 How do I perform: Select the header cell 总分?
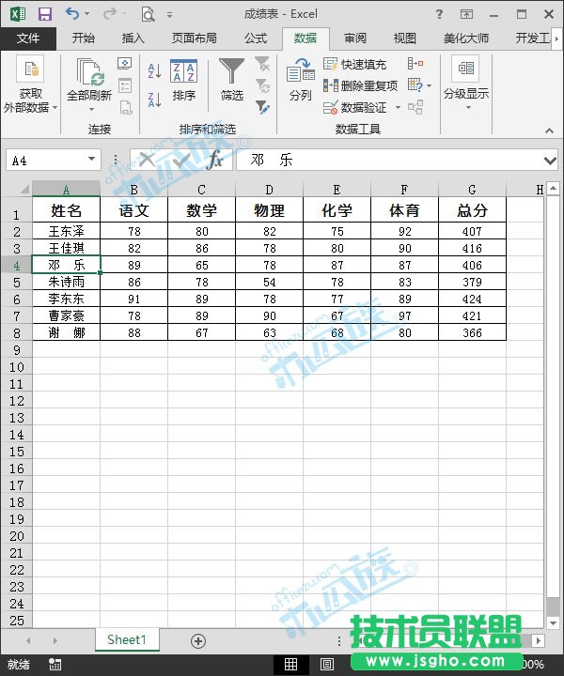click(472, 210)
